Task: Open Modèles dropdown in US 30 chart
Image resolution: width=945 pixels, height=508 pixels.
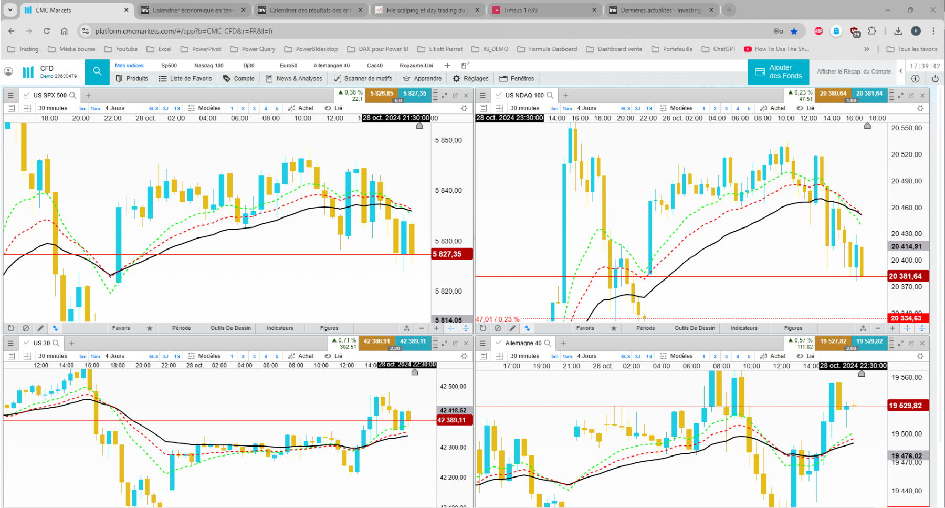Action: click(204, 356)
